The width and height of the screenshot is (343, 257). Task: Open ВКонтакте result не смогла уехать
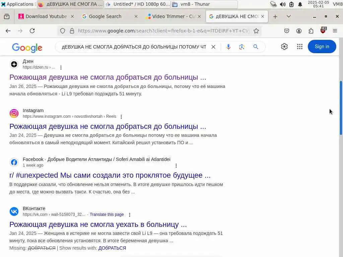pyautogui.click(x=98, y=225)
